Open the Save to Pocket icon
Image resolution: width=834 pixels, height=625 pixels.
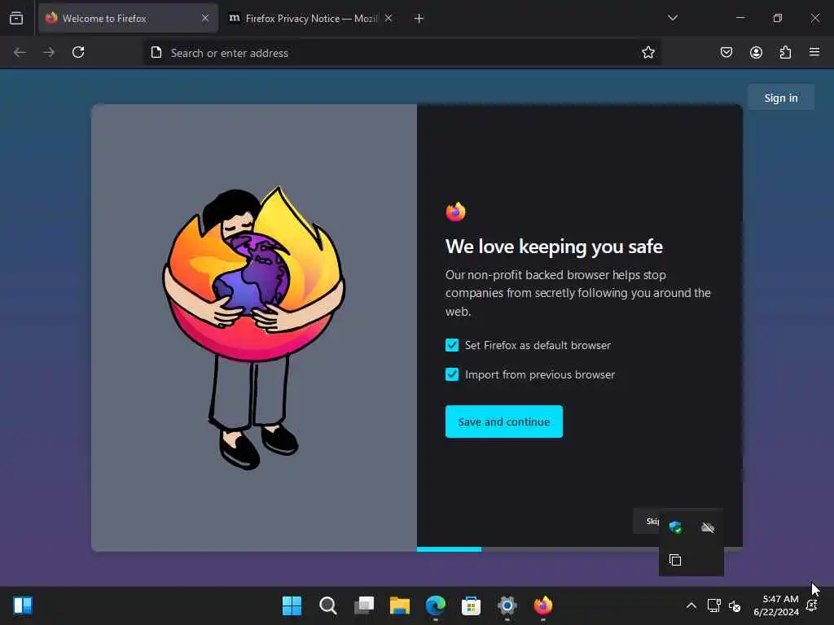tap(726, 52)
